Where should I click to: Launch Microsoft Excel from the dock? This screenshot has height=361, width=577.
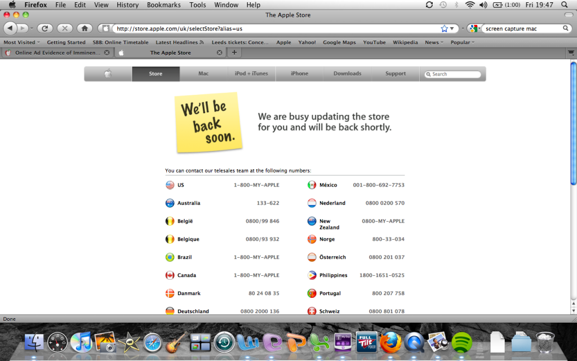point(319,342)
